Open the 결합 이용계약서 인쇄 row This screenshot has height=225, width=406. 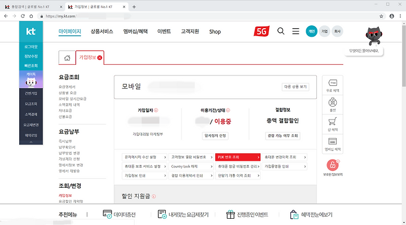pyautogui.click(x=191, y=175)
